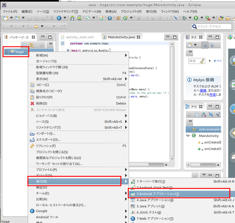Click the New Android XML file icon
The width and height of the screenshot is (235, 223).
point(102,18)
